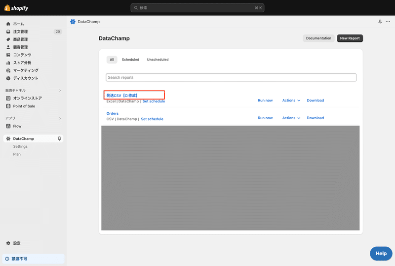Click the Help button
Viewport: 395px width, 266px height.
[381, 253]
